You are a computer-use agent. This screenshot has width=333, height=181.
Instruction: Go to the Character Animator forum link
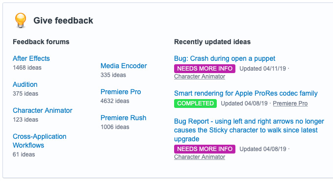(x=43, y=110)
